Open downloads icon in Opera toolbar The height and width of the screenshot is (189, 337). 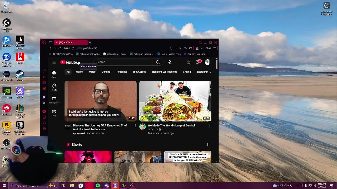point(202,48)
